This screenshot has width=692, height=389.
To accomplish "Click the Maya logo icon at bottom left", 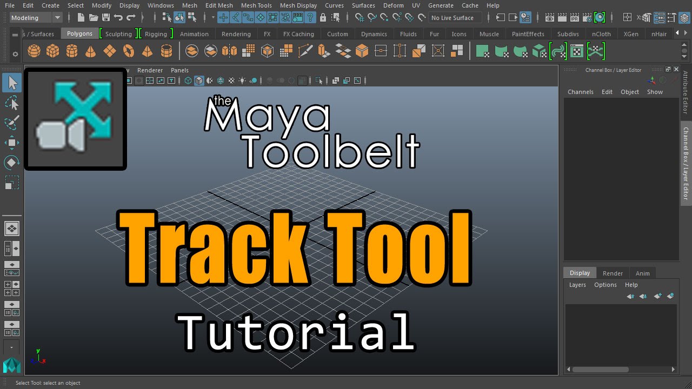I will 12,365.
